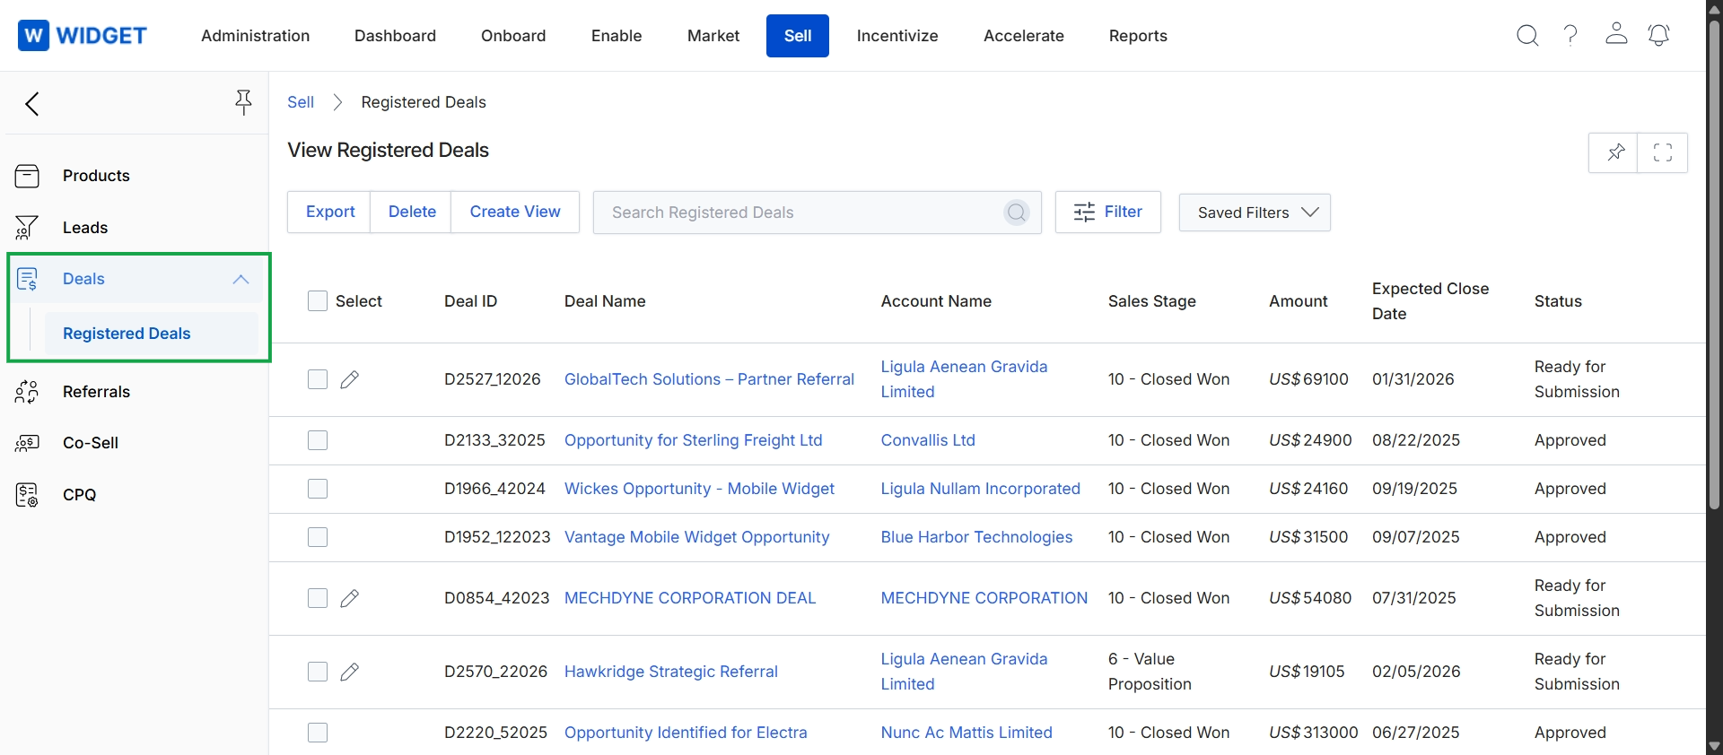Collapse the Deals menu chevron
This screenshot has height=755, width=1723.
click(x=241, y=279)
